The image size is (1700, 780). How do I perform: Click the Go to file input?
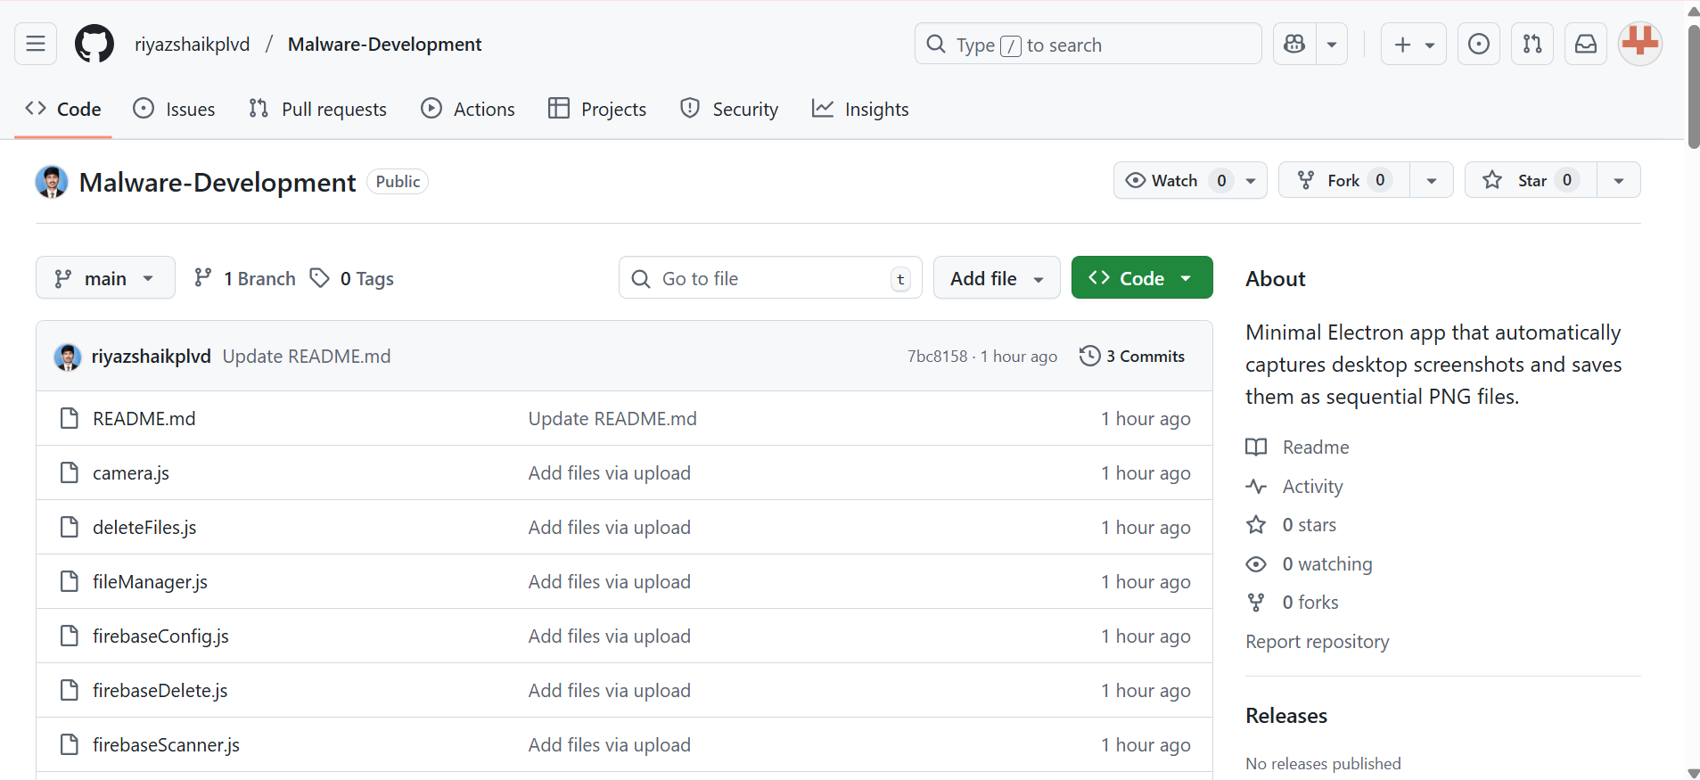[x=770, y=278]
